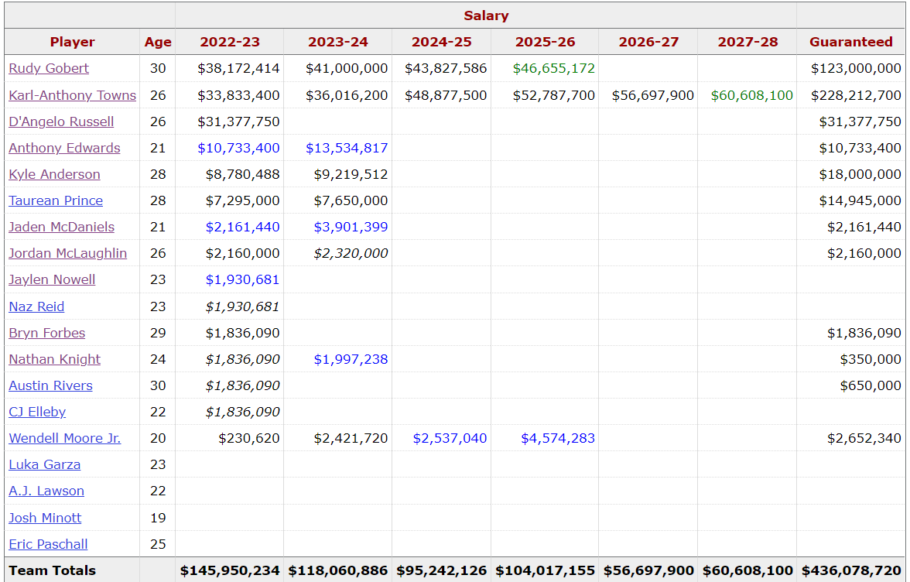This screenshot has height=582, width=910.
Task: Open Taurean Prince link
Action: pos(56,200)
